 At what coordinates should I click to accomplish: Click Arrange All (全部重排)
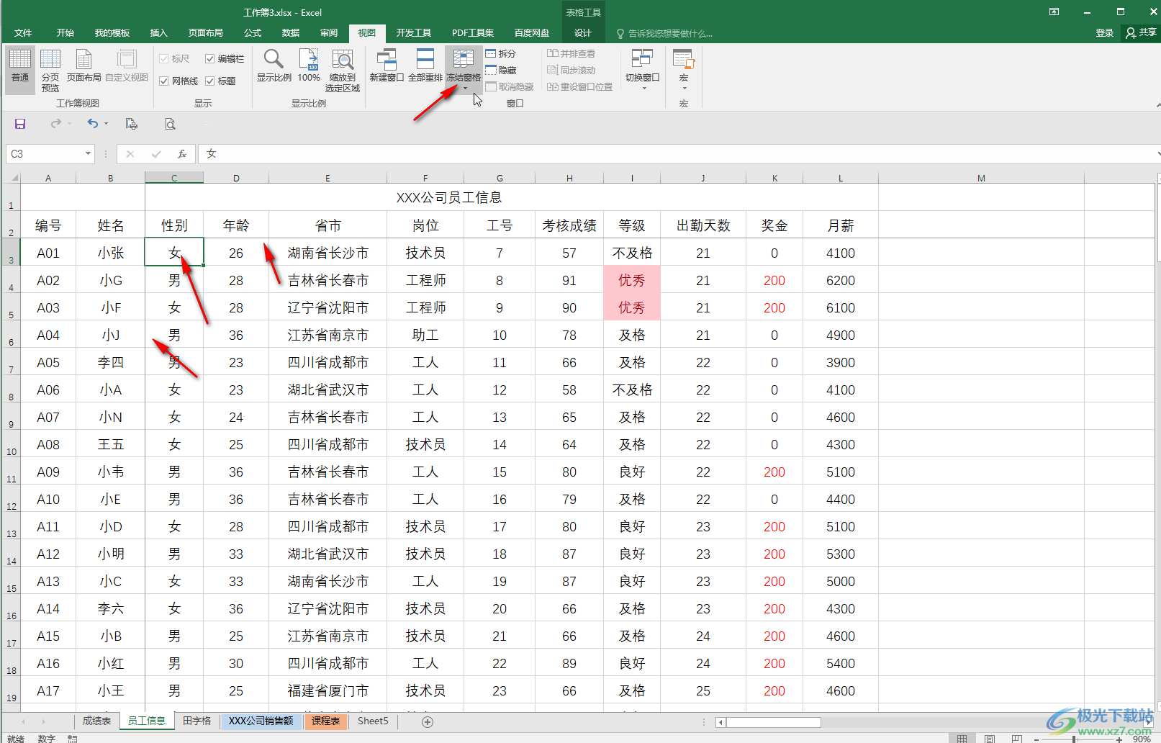[425, 66]
